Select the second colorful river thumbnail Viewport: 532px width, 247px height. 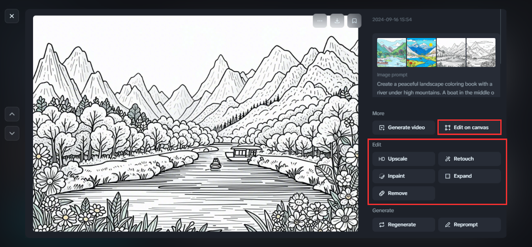point(421,52)
